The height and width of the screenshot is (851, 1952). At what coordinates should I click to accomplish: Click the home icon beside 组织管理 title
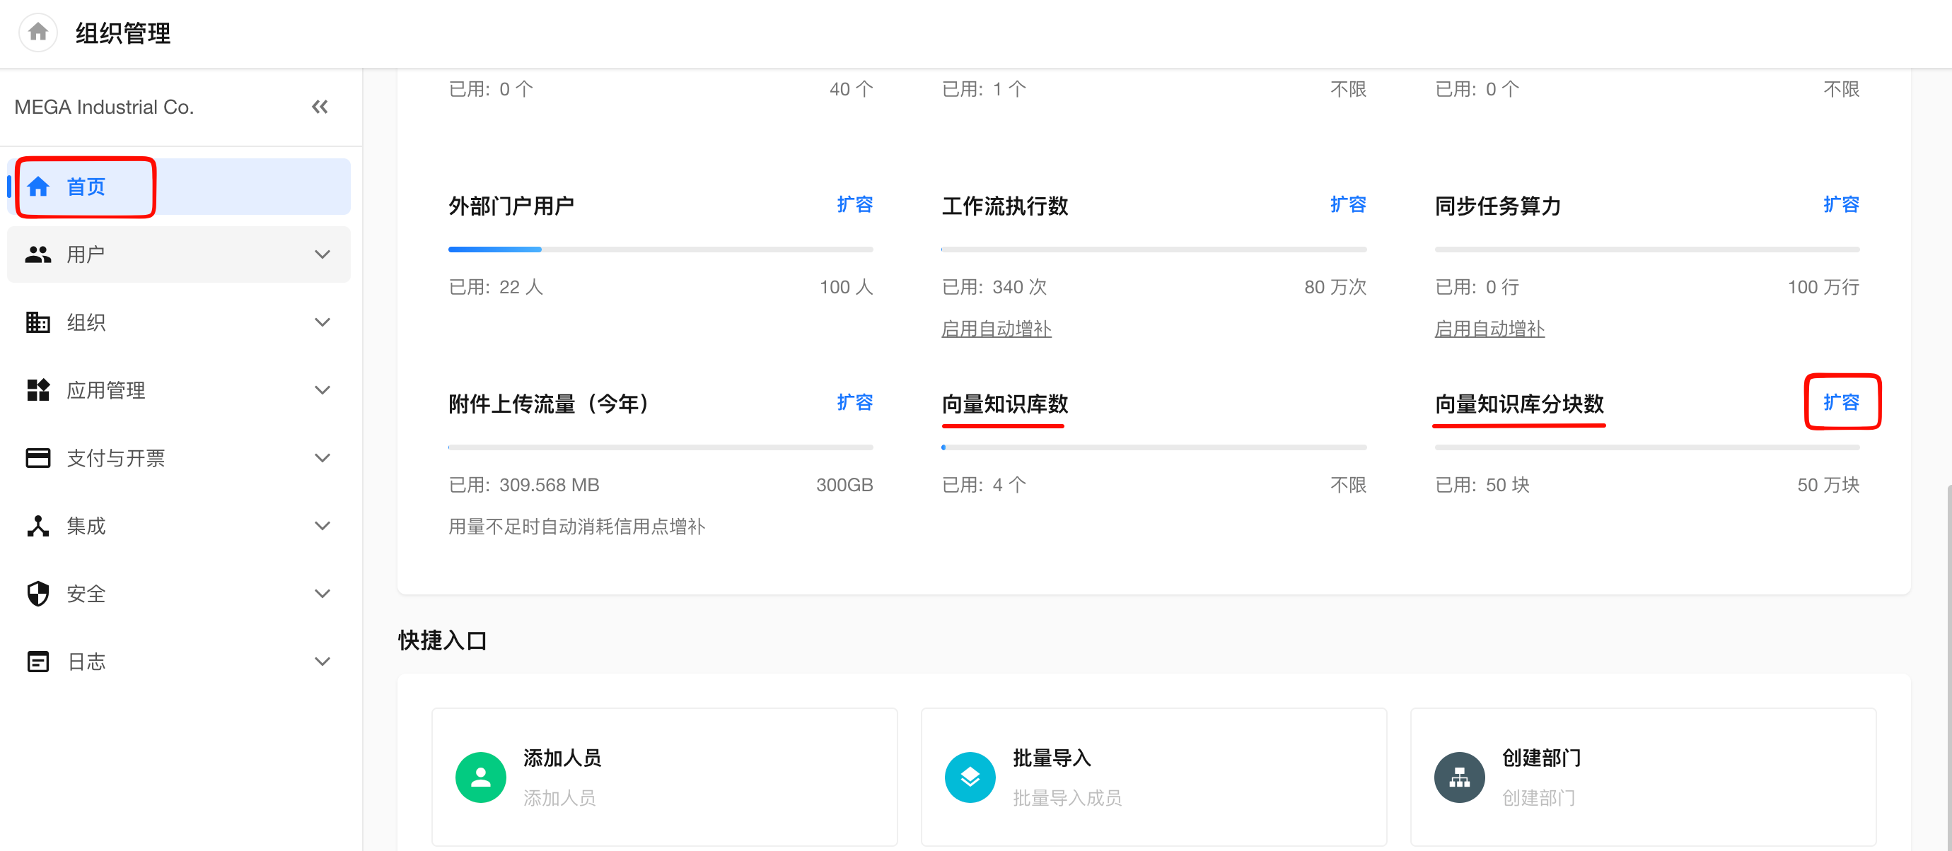(x=38, y=33)
